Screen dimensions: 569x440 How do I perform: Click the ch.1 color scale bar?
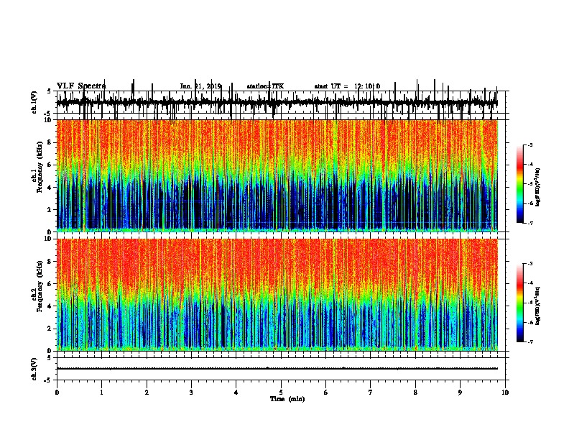[x=519, y=183]
